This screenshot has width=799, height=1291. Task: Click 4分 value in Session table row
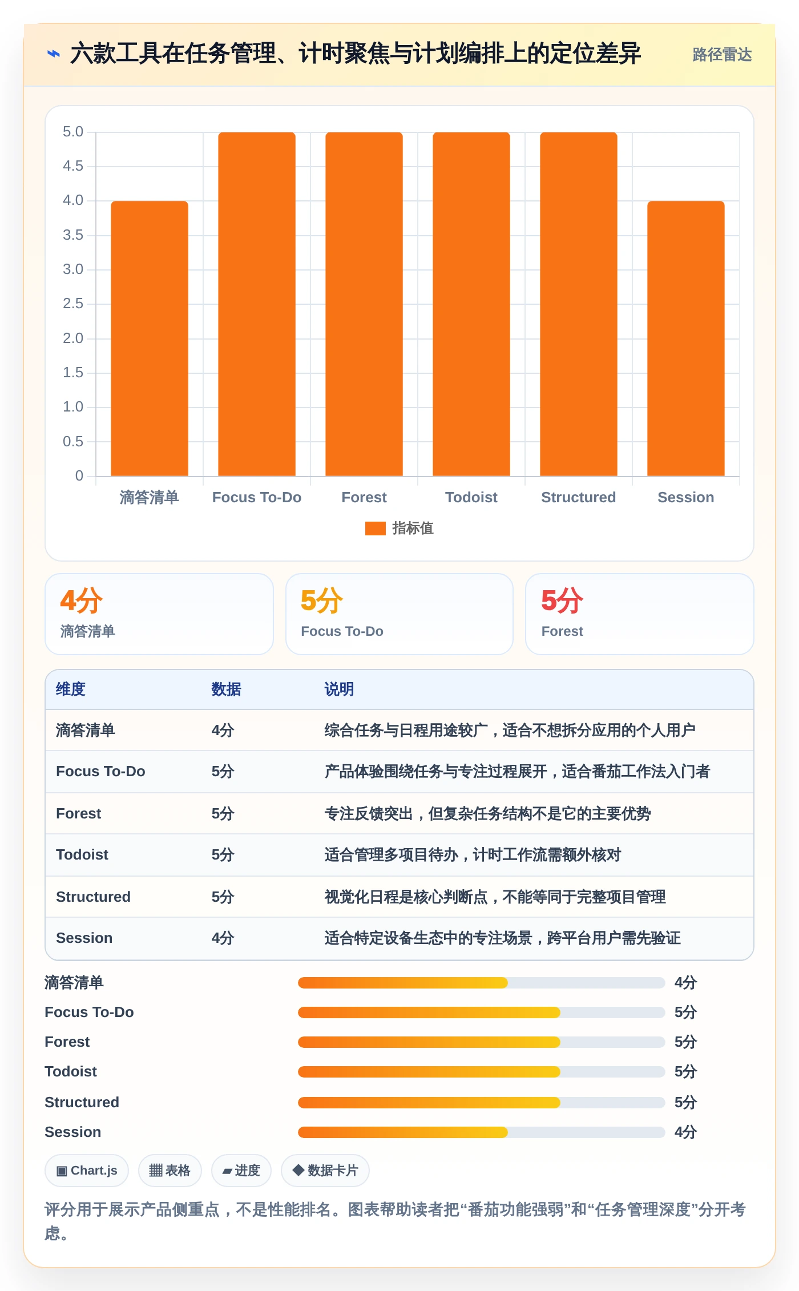[223, 938]
